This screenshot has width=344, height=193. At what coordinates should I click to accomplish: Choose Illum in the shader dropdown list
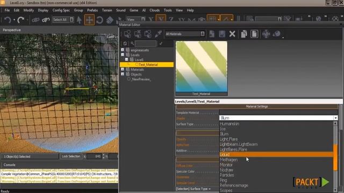click(276, 134)
